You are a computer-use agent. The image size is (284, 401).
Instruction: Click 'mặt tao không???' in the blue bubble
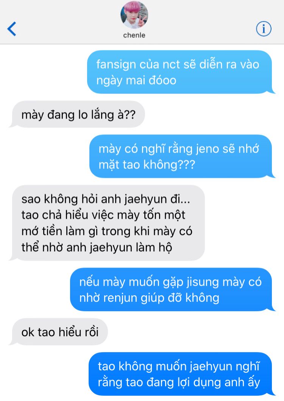click(147, 165)
